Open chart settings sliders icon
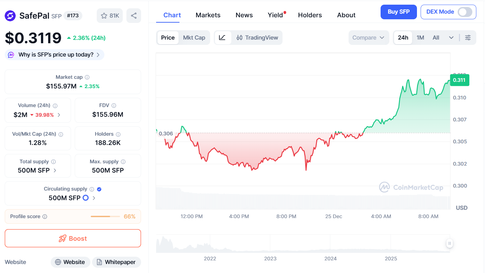This screenshot has height=273, width=485. (x=468, y=38)
